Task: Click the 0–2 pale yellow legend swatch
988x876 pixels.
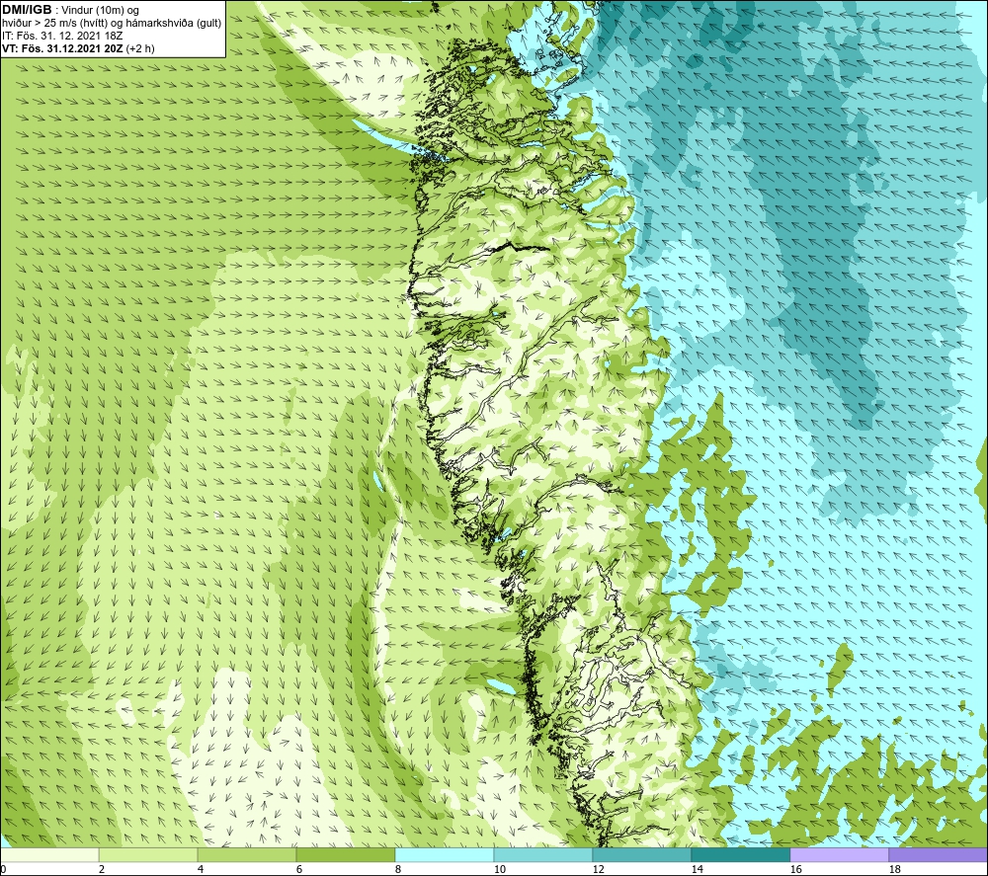Action: point(49,854)
